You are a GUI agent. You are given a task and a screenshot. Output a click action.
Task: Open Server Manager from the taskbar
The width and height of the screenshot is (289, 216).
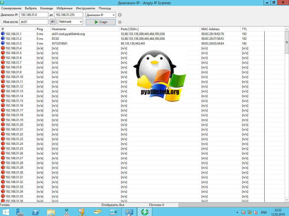(x=20, y=212)
